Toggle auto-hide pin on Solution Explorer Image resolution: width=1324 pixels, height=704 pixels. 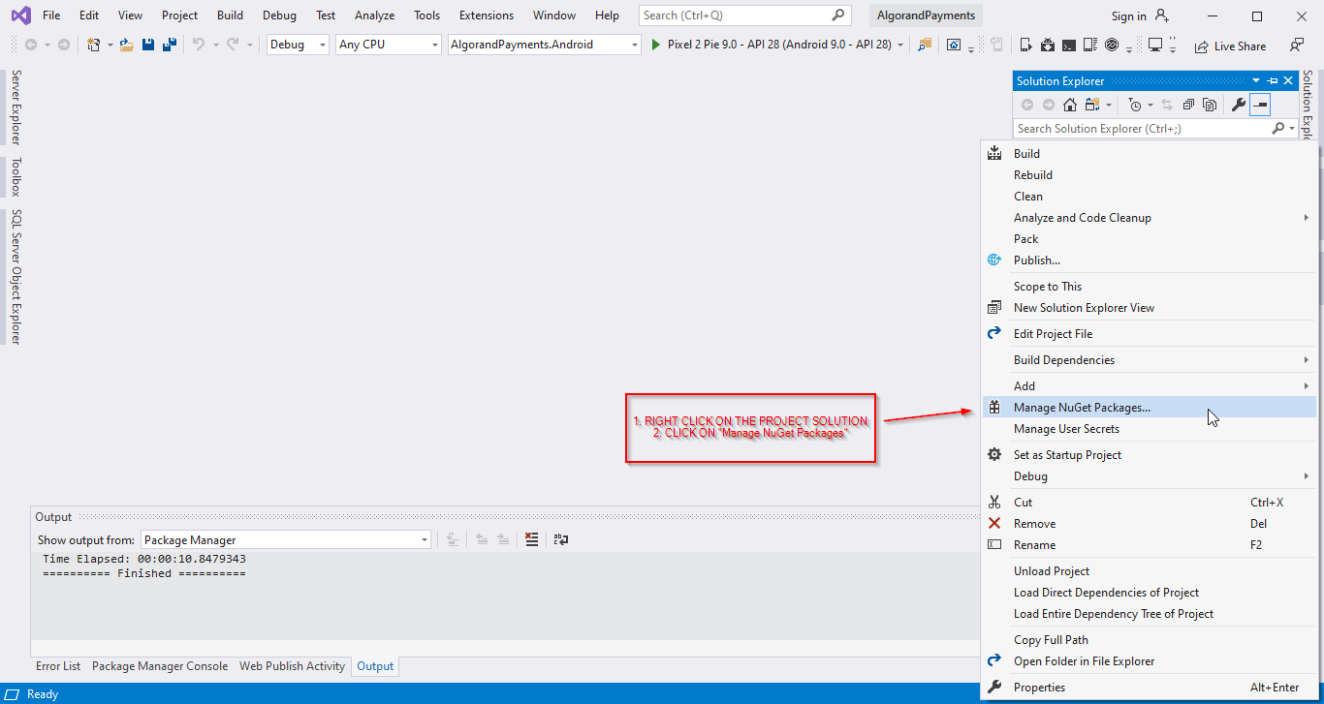[1273, 81]
